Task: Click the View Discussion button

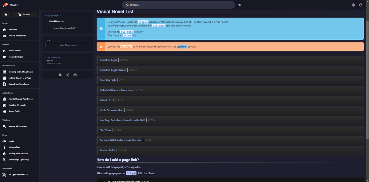Action: [68, 45]
